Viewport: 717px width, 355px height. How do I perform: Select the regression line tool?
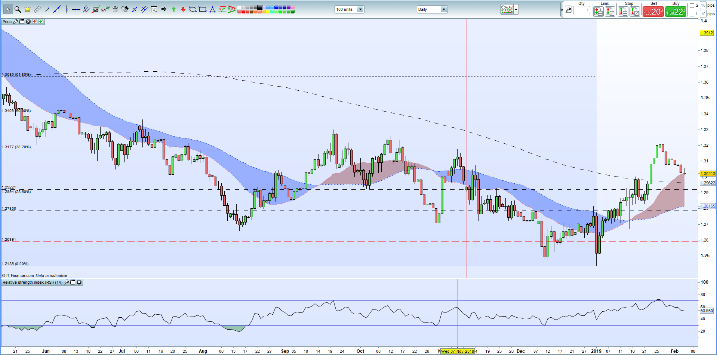(x=105, y=9)
